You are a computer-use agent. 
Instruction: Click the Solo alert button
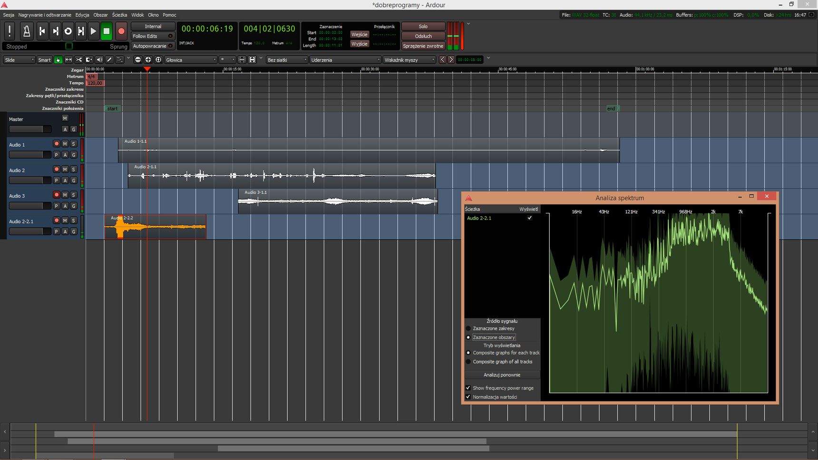coord(423,27)
